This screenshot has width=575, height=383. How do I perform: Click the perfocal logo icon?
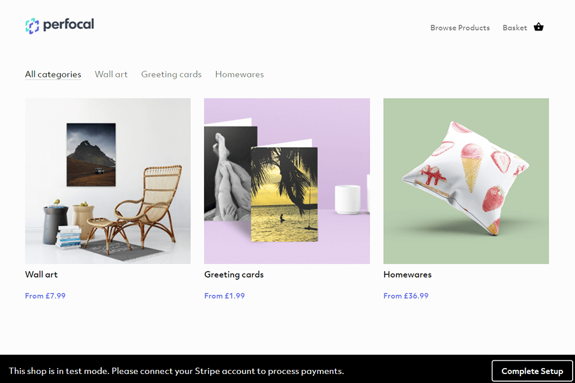tap(32, 26)
